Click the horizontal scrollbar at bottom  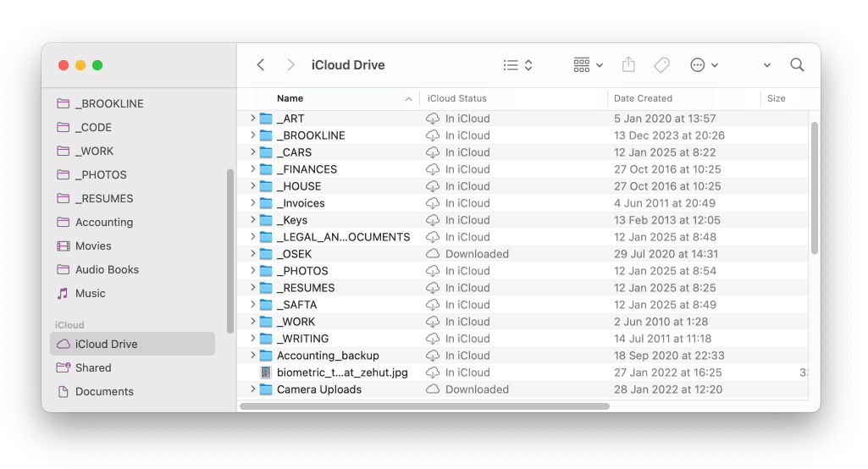click(x=424, y=406)
